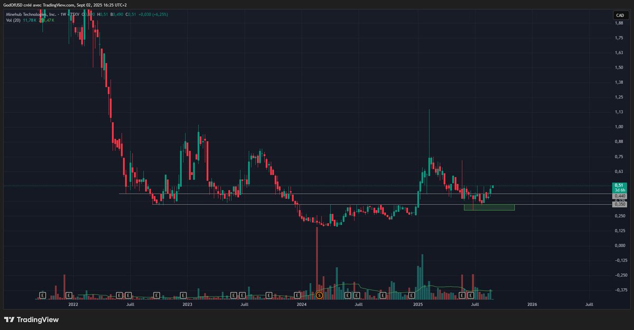The height and width of the screenshot is (330, 634).
Task: Click the 1,00 price axis tick
Action: (x=619, y=127)
